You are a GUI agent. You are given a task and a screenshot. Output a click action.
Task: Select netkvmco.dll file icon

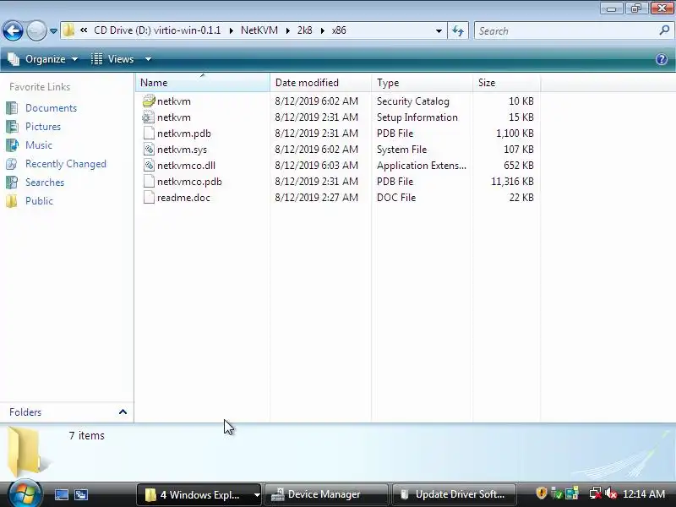click(x=149, y=165)
